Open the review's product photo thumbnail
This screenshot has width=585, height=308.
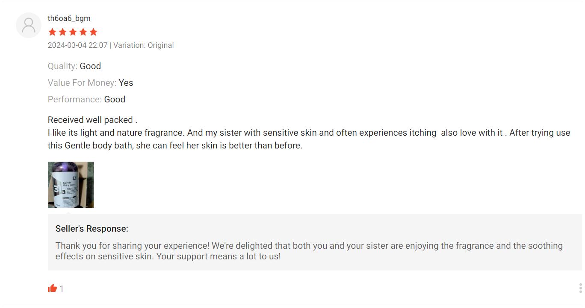pos(71,185)
